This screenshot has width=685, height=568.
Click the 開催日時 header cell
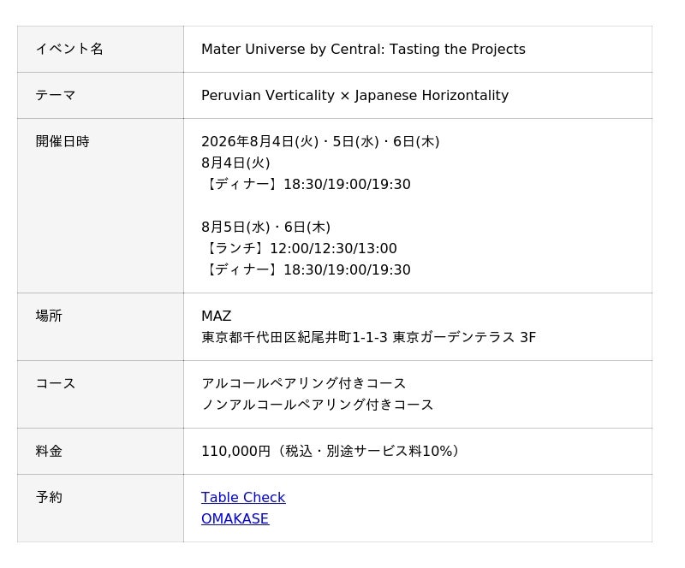(100, 205)
